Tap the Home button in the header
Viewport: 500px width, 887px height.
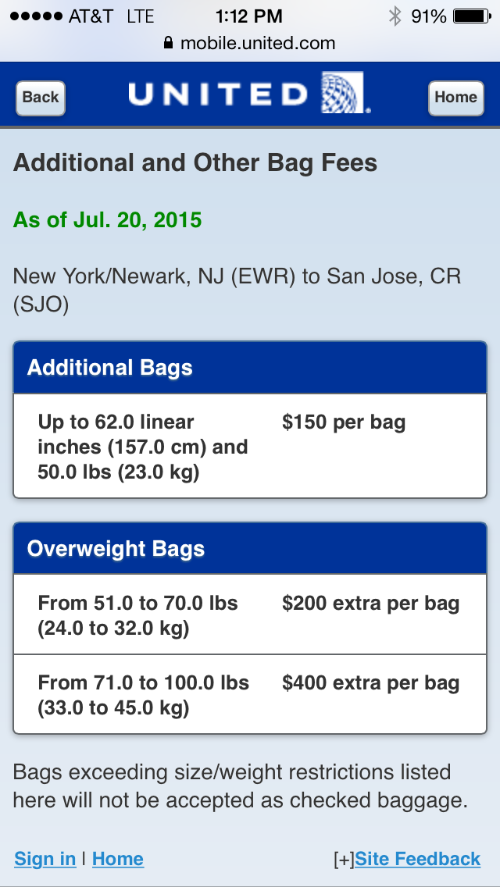[455, 98]
